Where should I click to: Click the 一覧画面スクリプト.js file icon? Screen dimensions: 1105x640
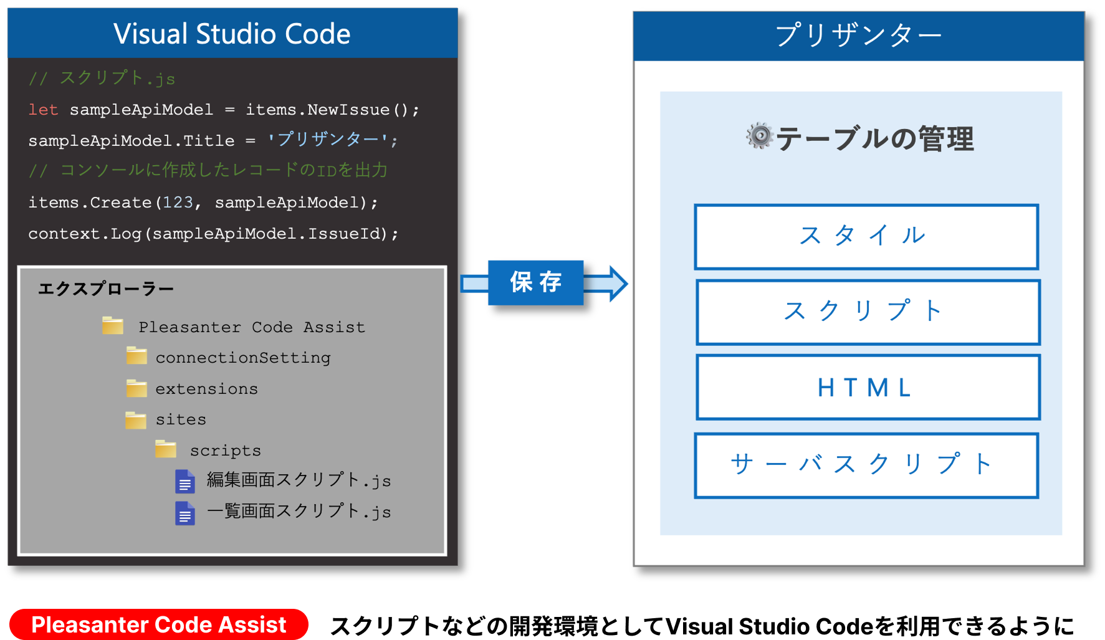(x=185, y=513)
